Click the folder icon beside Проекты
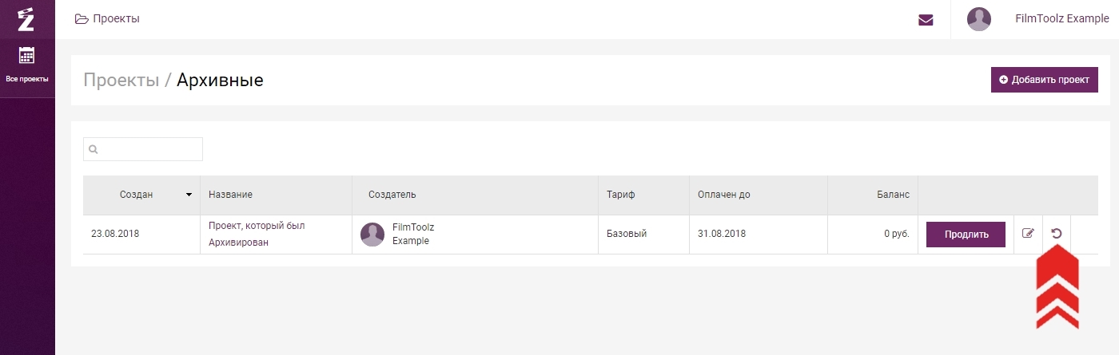 pyautogui.click(x=82, y=18)
